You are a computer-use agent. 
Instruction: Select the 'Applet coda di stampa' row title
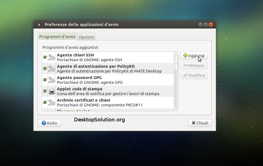[80, 89]
